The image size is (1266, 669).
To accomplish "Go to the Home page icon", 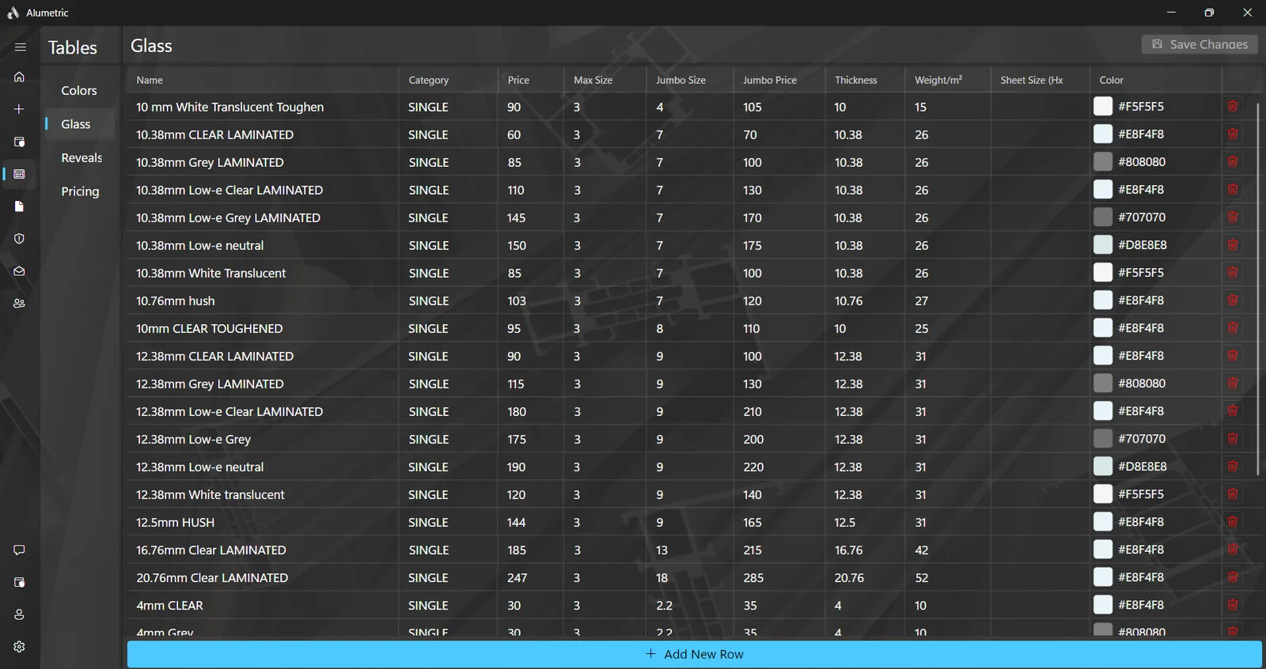I will pyautogui.click(x=20, y=77).
